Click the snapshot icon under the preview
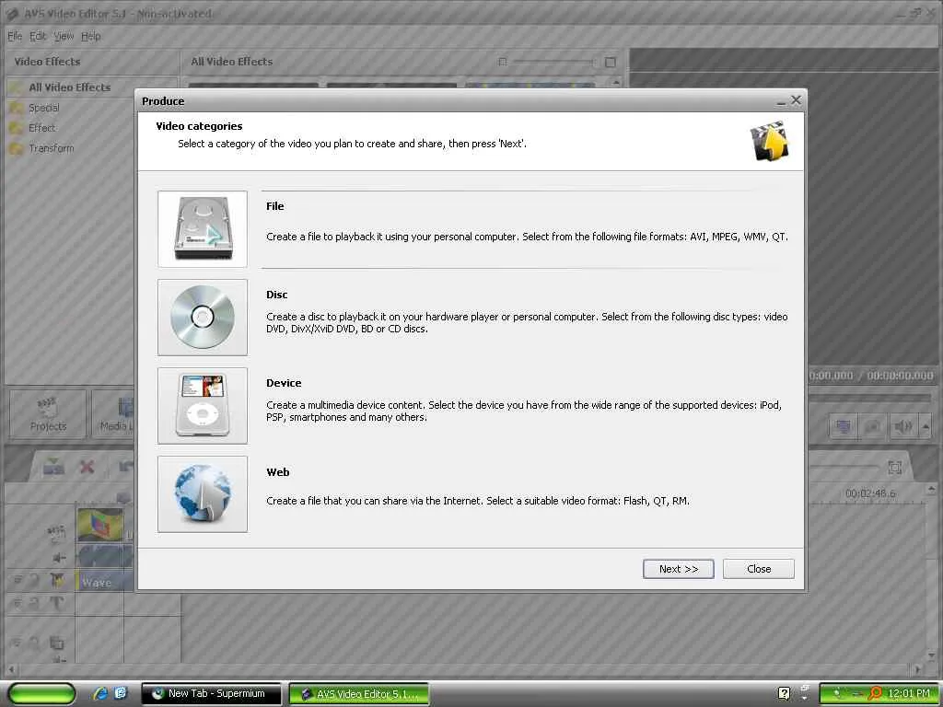The image size is (943, 707). pyautogui.click(x=871, y=427)
